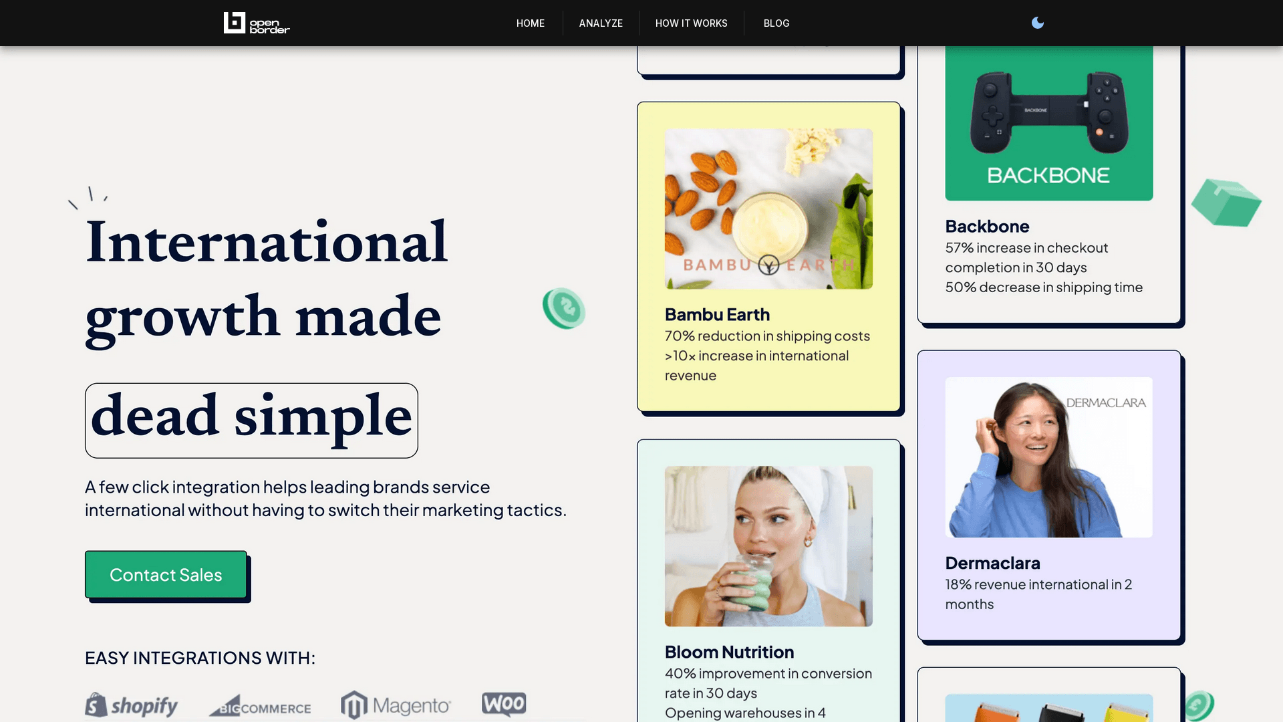Click the floating green cube icon
The width and height of the screenshot is (1283, 722).
(x=1226, y=203)
